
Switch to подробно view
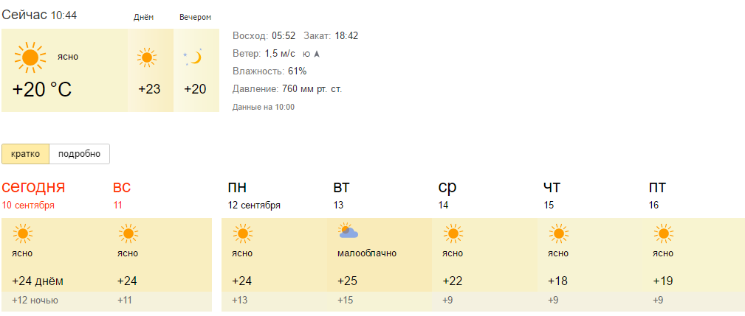(79, 154)
